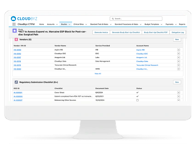The image size is (196, 150).
Task: Open the Aspire IRB account link
Action: [x=141, y=50]
